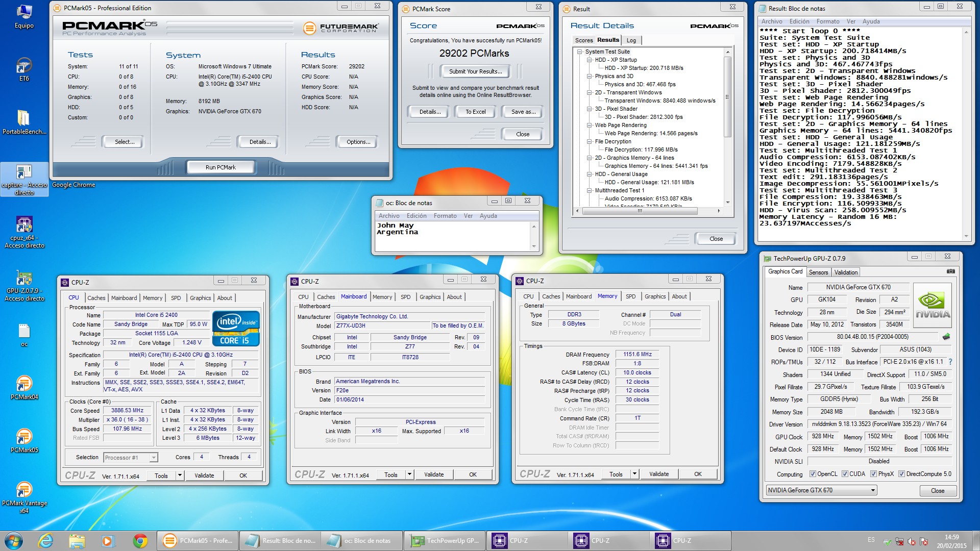The height and width of the screenshot is (551, 980).
Task: Collapse the System Test Suite tree node
Action: (x=579, y=52)
